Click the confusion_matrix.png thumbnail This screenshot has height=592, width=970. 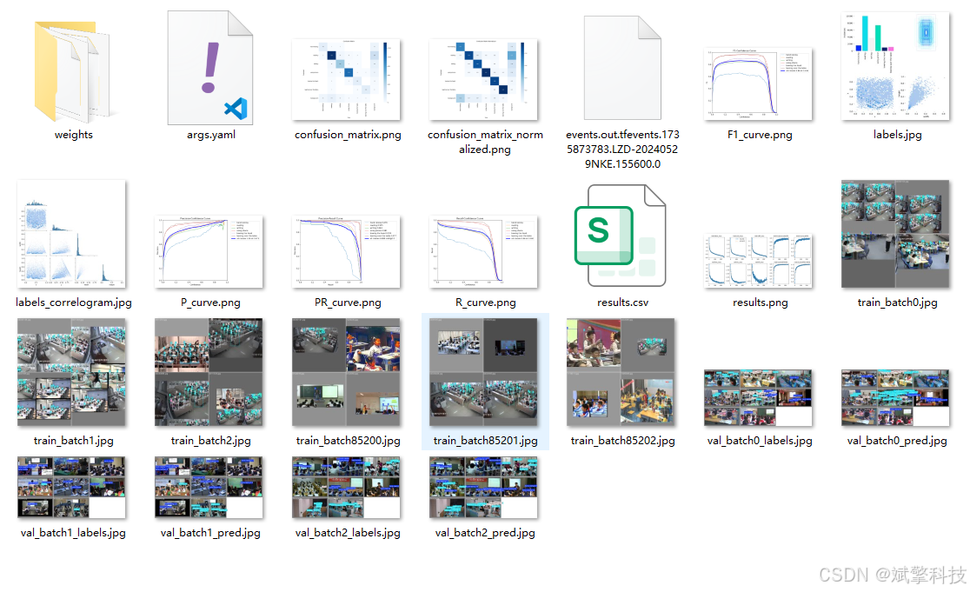click(347, 80)
